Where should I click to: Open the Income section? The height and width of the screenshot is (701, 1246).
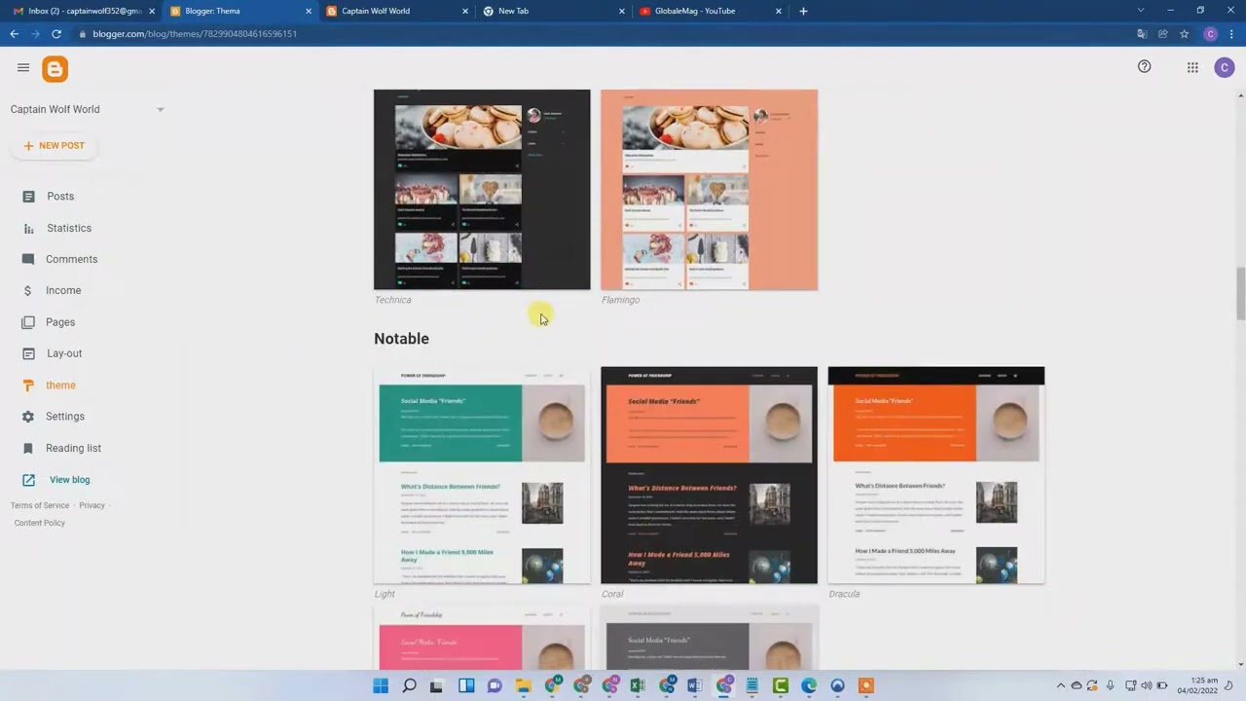coord(63,290)
